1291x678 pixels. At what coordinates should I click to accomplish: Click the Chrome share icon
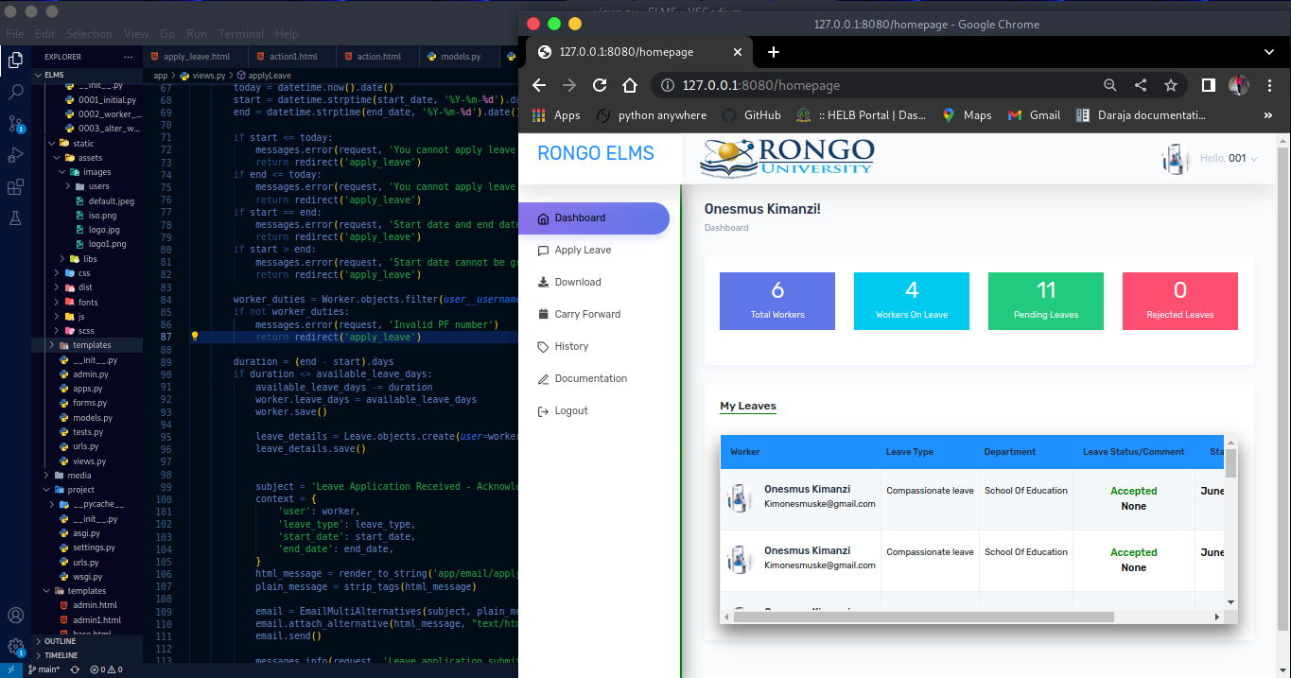tap(1140, 85)
